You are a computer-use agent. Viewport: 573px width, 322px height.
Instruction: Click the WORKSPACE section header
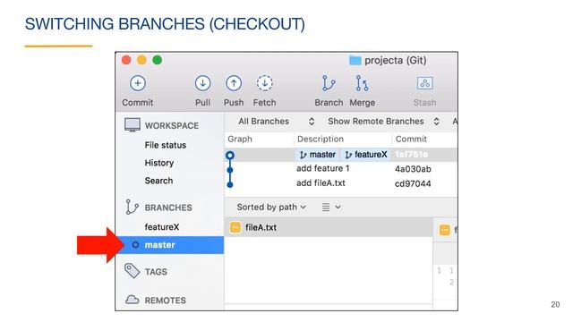pyautogui.click(x=172, y=125)
